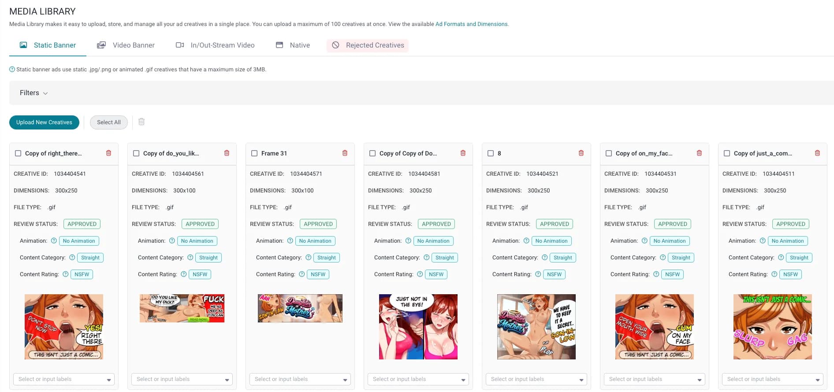Screen dimensions: 834x392
Task: Open the Native tab
Action: tap(293, 45)
